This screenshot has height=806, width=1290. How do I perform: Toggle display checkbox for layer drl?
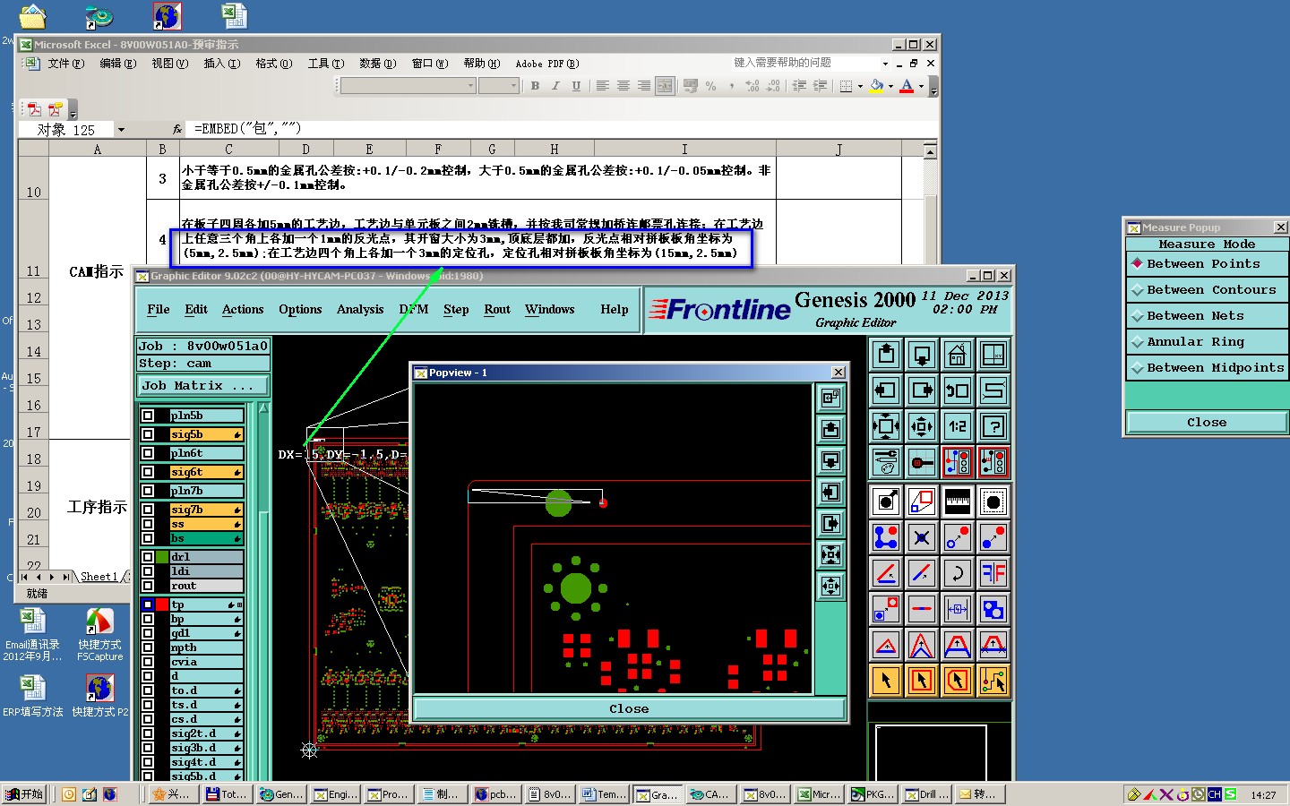tap(148, 557)
